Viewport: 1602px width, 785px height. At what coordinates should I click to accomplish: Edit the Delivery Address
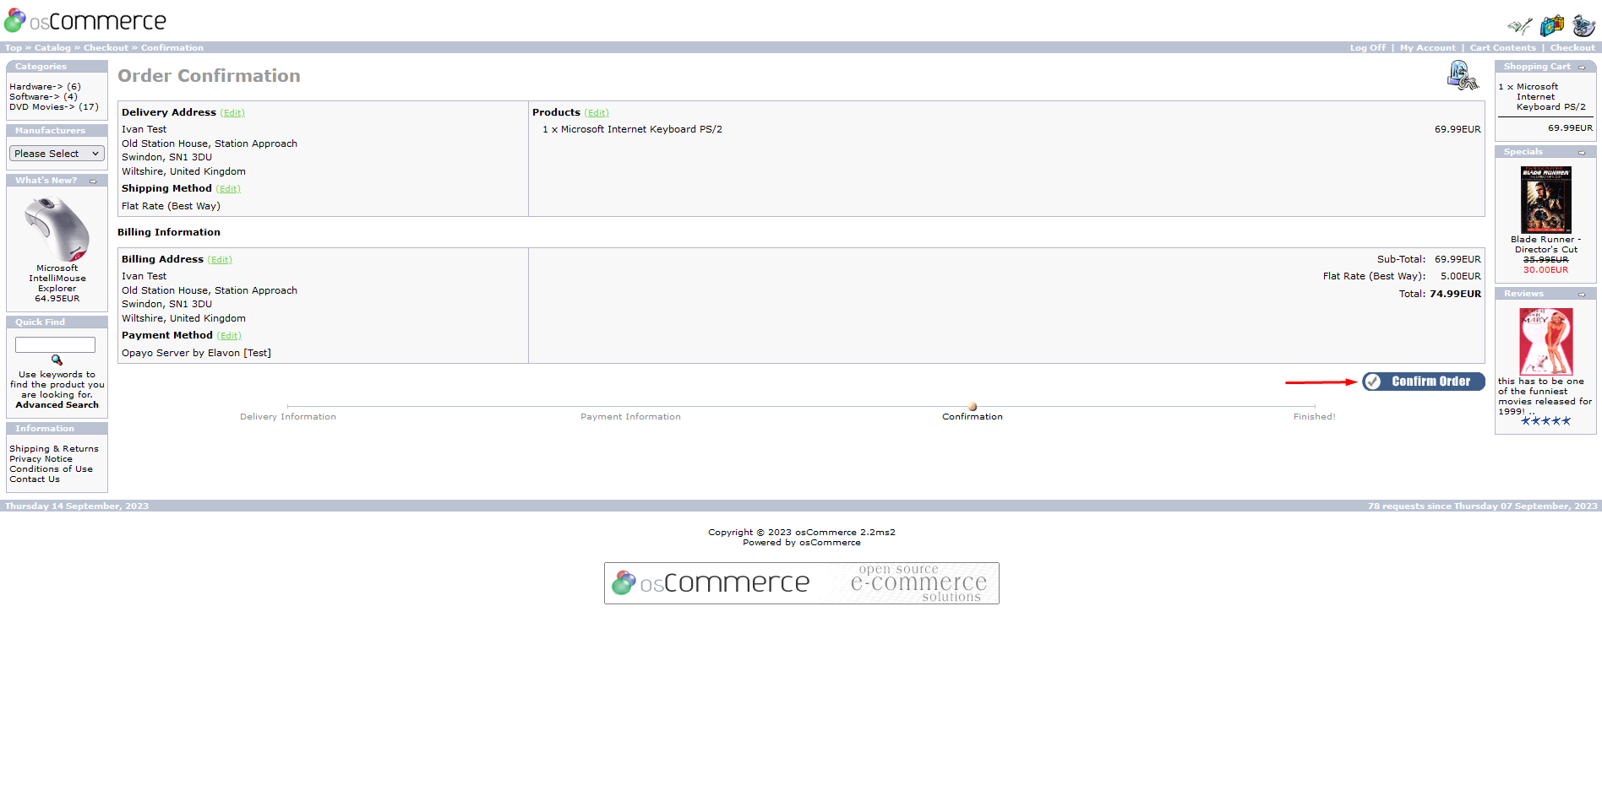click(x=232, y=113)
